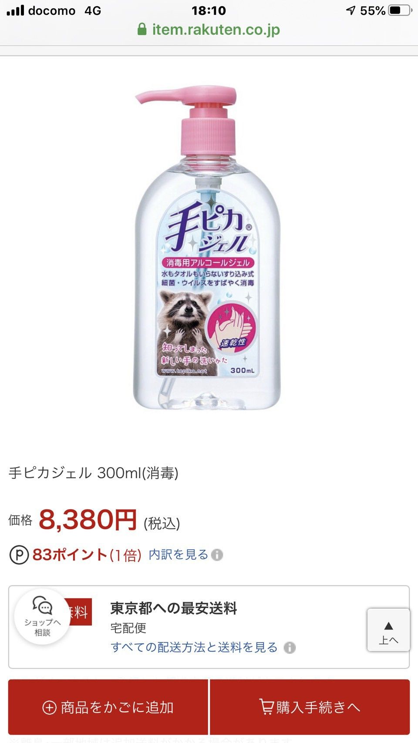The height and width of the screenshot is (743, 418).
Task: Tap the battery indicator in status bar
Action: click(x=400, y=10)
